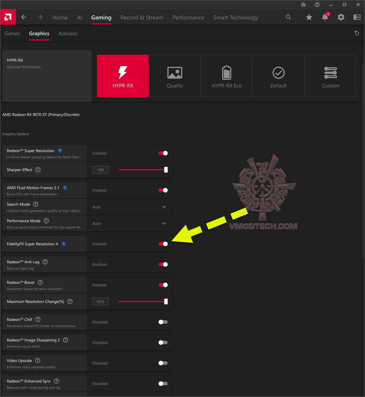Screen dimensions: 365x397
Task: Click the reset graphics settings icon
Action: click(x=357, y=33)
